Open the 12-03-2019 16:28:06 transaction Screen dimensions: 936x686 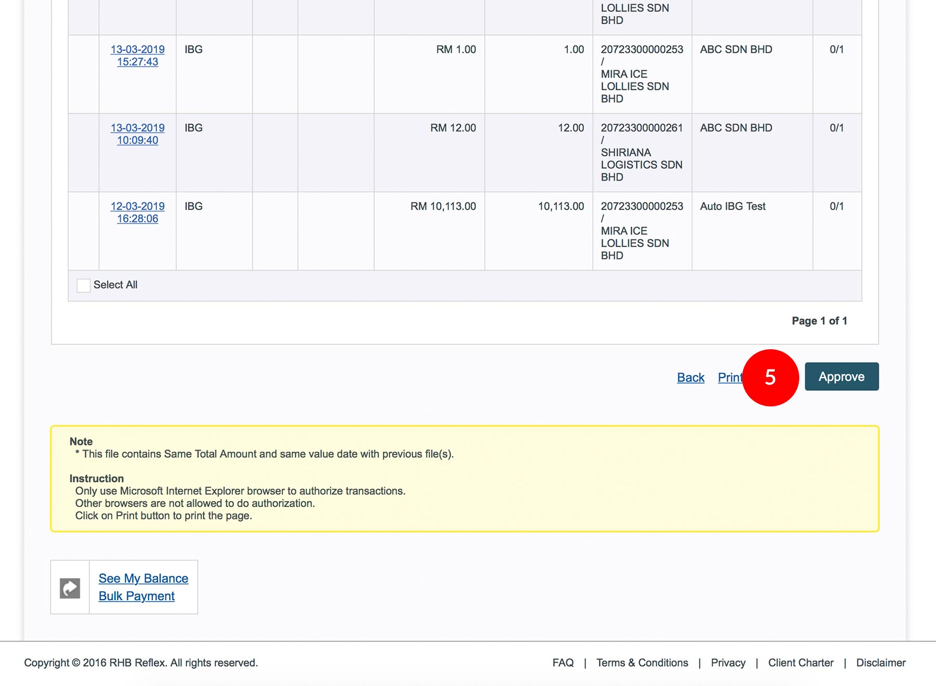pyautogui.click(x=137, y=213)
